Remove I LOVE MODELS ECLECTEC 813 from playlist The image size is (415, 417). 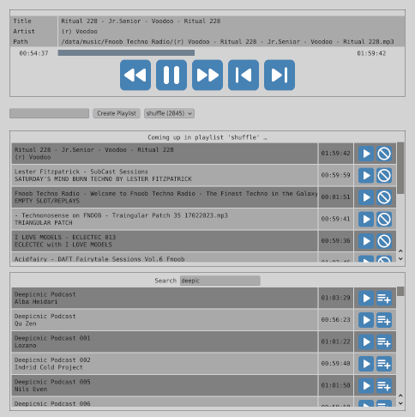[x=384, y=241]
